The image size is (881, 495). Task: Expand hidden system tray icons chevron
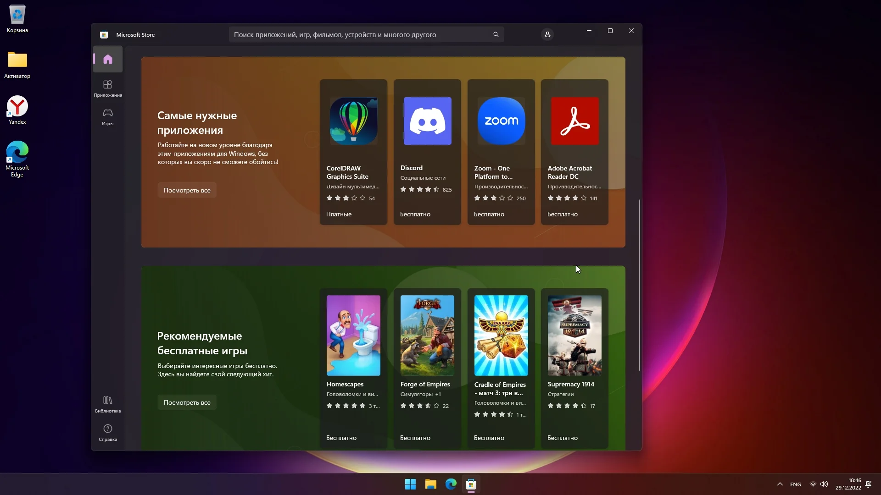click(780, 484)
